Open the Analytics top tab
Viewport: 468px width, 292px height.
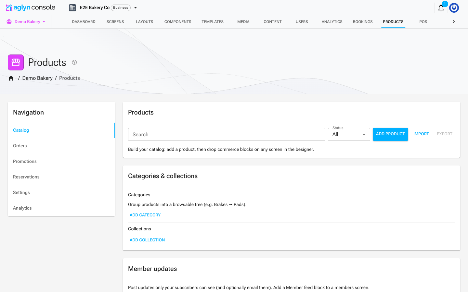pos(332,22)
